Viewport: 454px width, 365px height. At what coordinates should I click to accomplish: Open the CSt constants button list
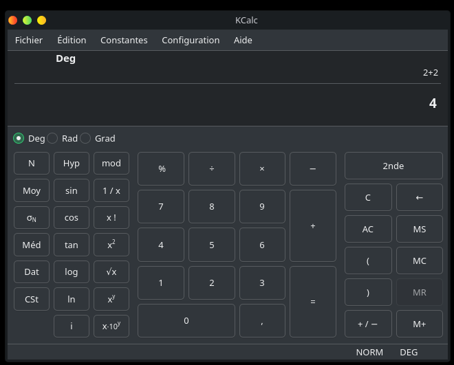32,299
